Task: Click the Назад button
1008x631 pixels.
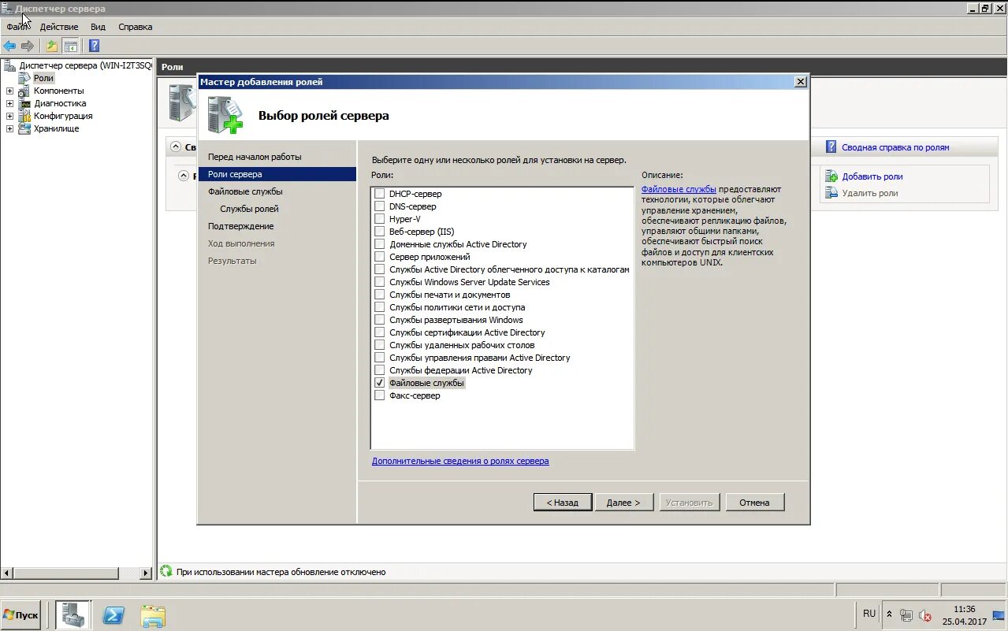Action: tap(563, 502)
